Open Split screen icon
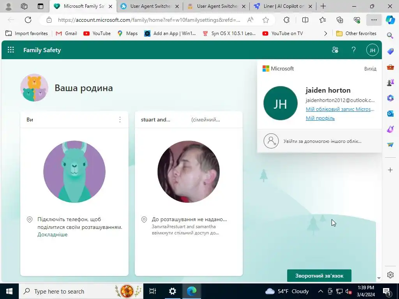The image size is (399, 299). point(305,20)
